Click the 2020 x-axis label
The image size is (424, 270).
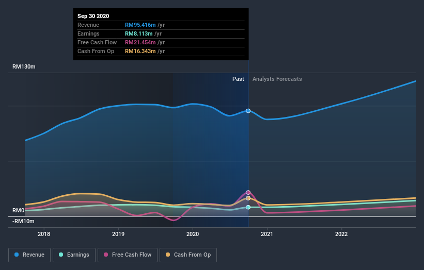tap(193, 234)
